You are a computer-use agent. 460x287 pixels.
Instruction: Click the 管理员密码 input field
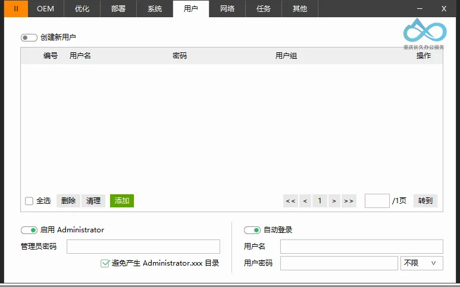click(x=143, y=247)
